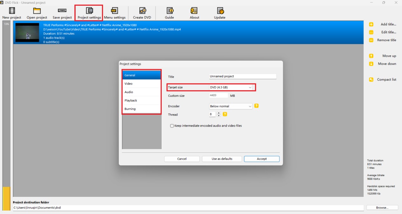
Task: Save the project with Save project icon
Action: [62, 11]
